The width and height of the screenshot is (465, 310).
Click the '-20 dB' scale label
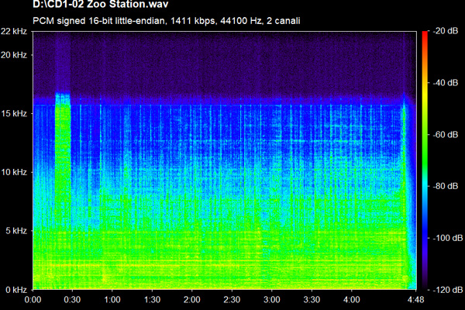tap(446, 31)
